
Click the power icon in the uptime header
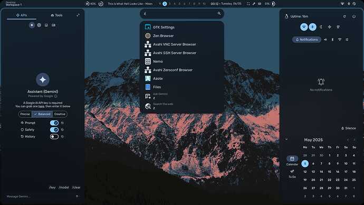354,16
